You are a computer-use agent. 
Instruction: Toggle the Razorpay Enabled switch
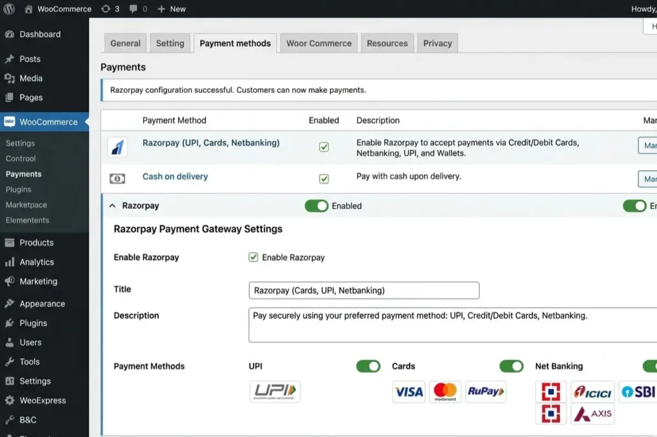point(316,206)
